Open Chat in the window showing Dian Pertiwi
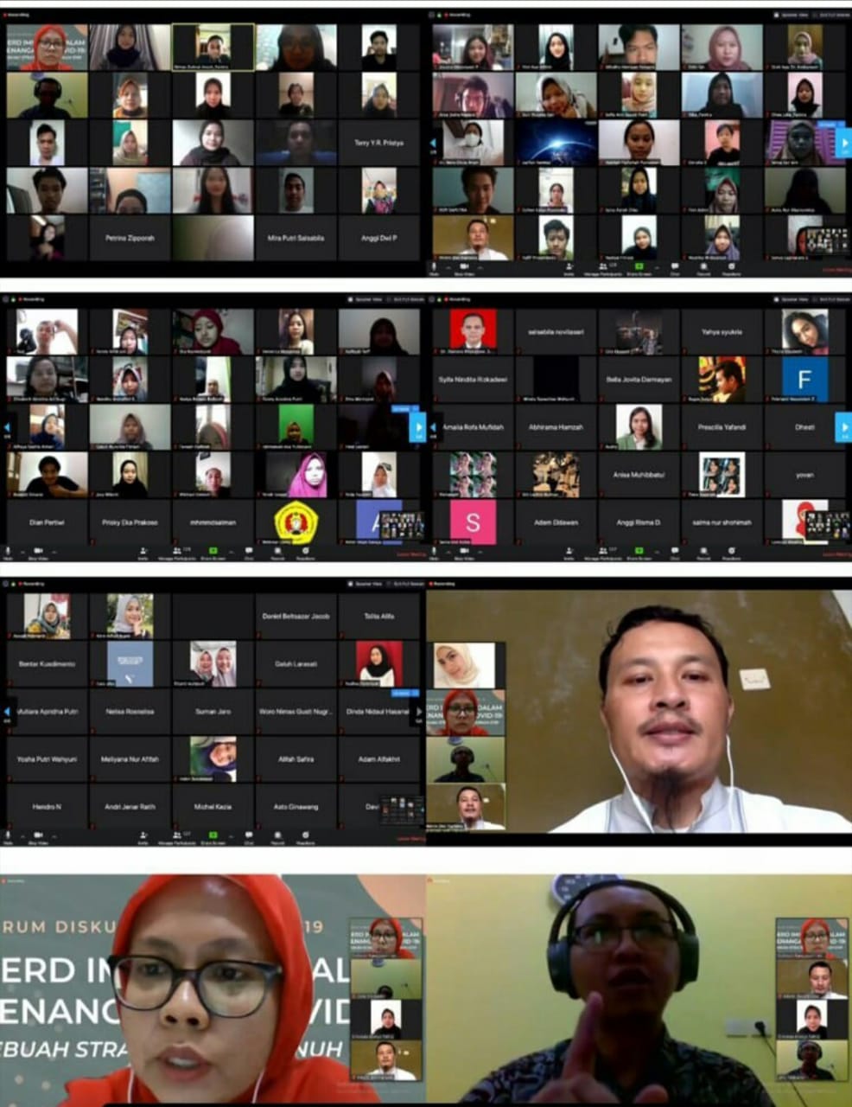The height and width of the screenshot is (1107, 852). point(249,552)
